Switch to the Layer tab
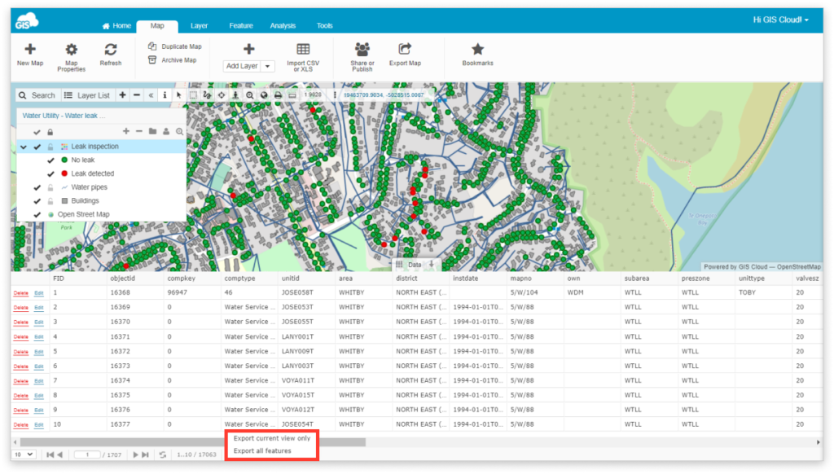Viewport: 834px width, 474px height. (199, 25)
